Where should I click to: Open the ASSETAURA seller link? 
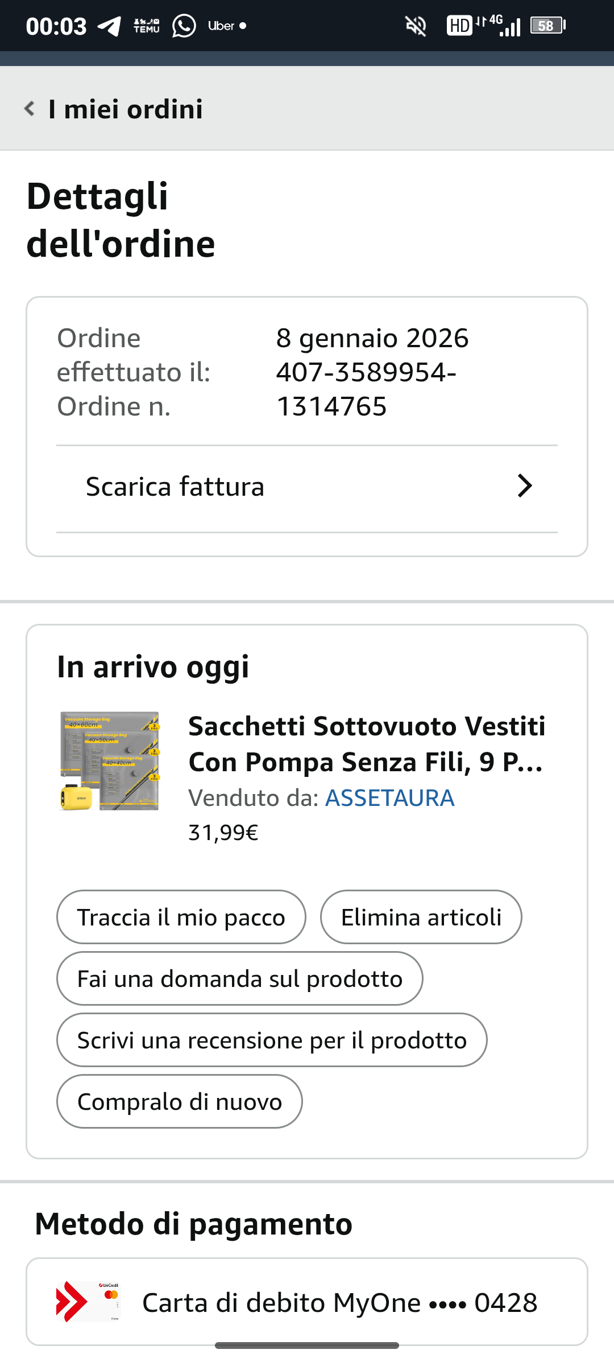point(389,798)
